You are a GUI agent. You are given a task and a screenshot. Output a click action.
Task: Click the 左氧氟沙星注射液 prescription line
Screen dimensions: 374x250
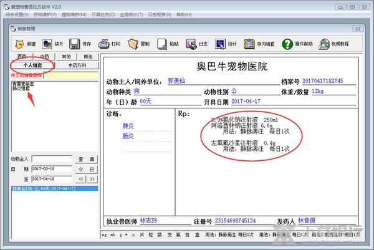[243, 143]
